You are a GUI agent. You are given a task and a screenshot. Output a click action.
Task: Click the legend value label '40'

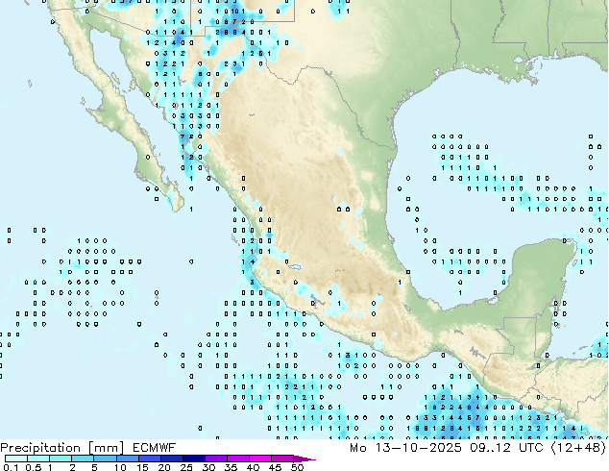(253, 467)
